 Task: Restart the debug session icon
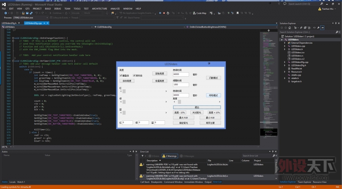click(x=168, y=13)
